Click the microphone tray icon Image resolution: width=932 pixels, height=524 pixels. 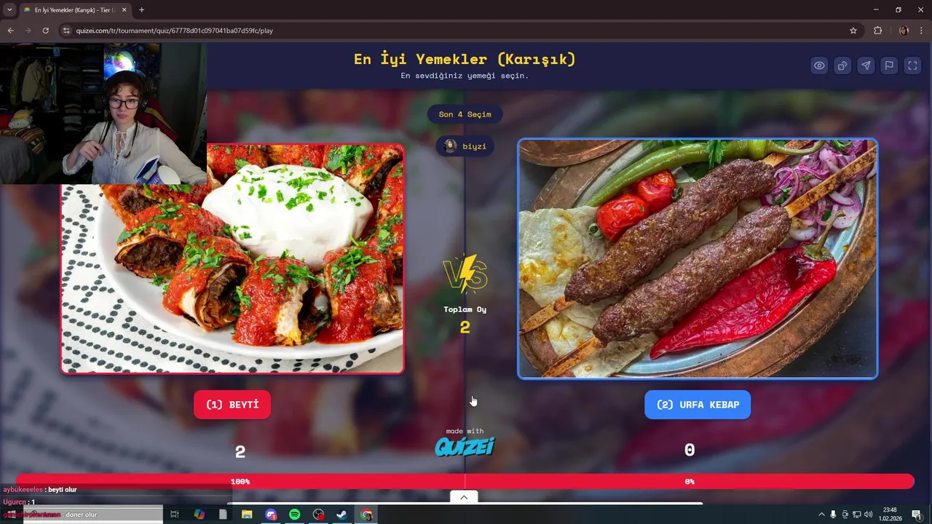click(x=833, y=515)
